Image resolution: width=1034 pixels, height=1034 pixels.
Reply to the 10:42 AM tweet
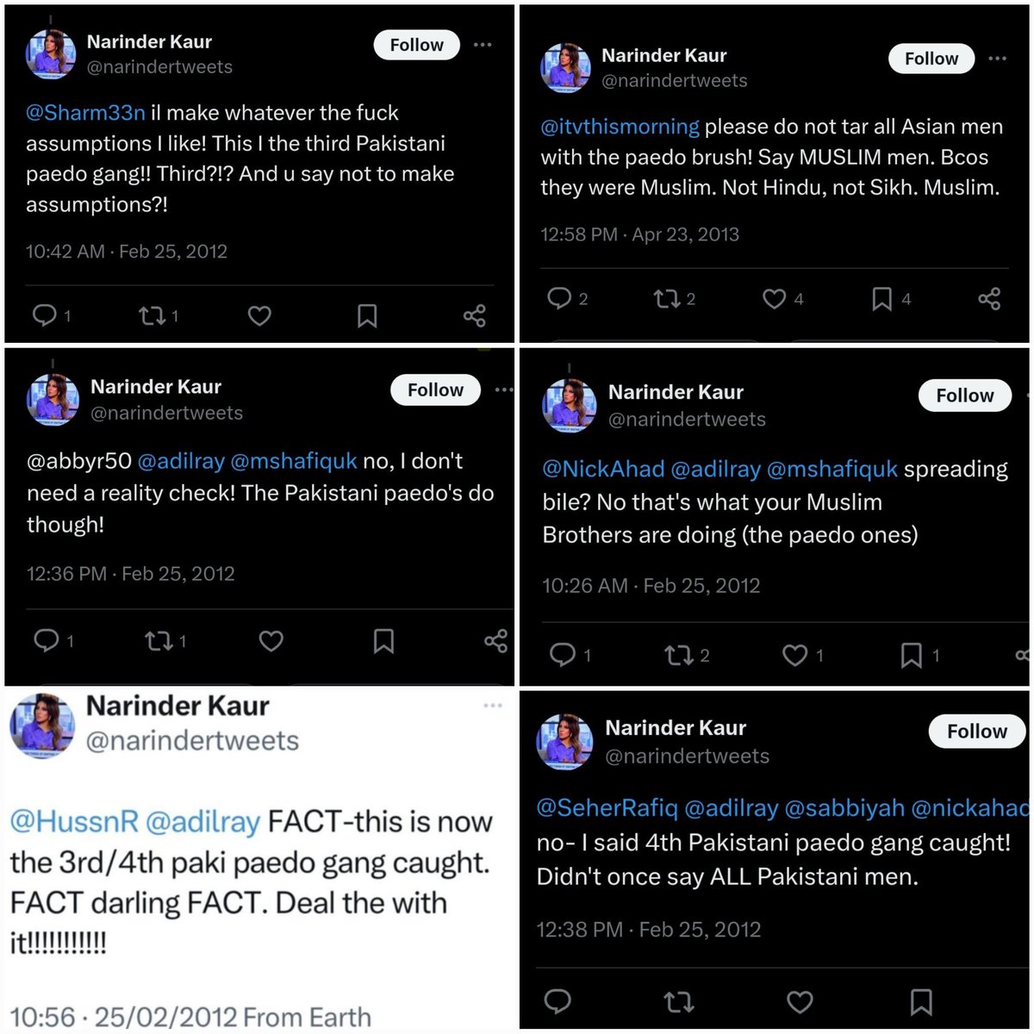[44, 315]
